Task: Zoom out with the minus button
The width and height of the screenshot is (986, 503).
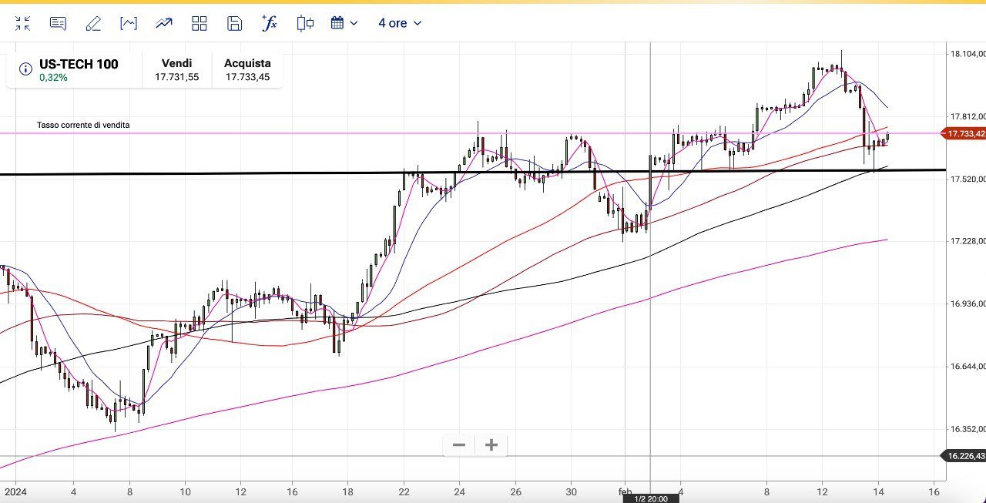Action: click(x=459, y=444)
